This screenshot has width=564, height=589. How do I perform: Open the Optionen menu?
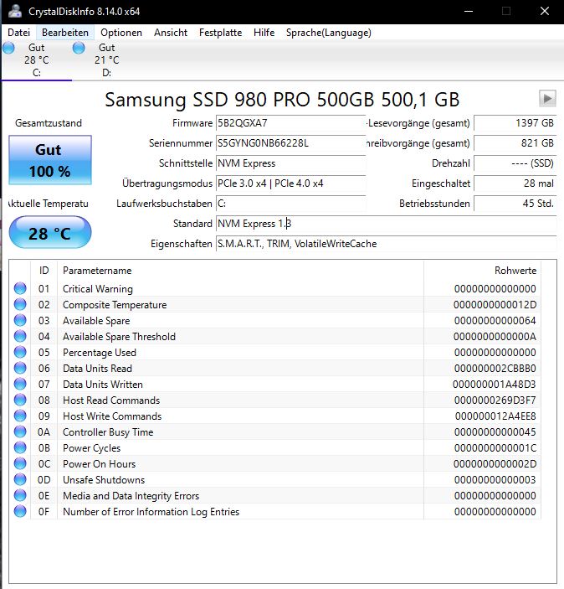(x=121, y=33)
